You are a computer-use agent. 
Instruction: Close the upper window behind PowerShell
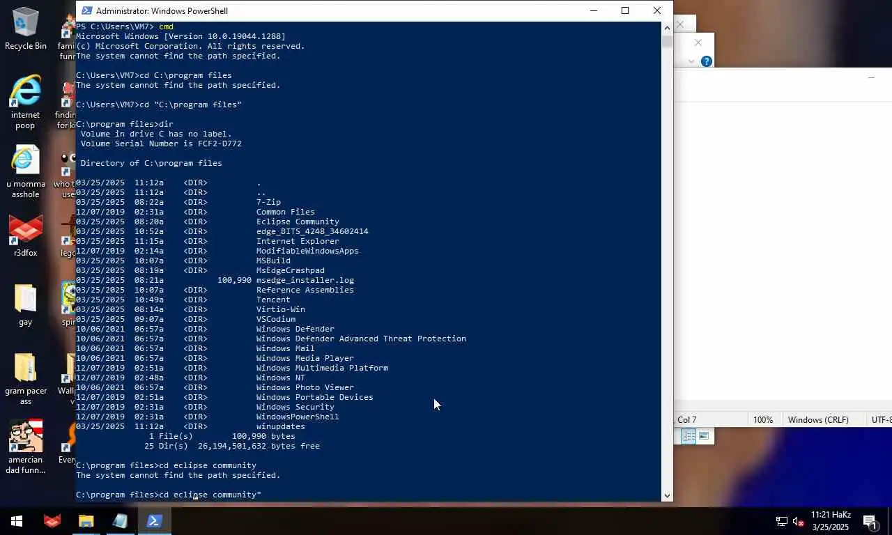[x=680, y=24]
